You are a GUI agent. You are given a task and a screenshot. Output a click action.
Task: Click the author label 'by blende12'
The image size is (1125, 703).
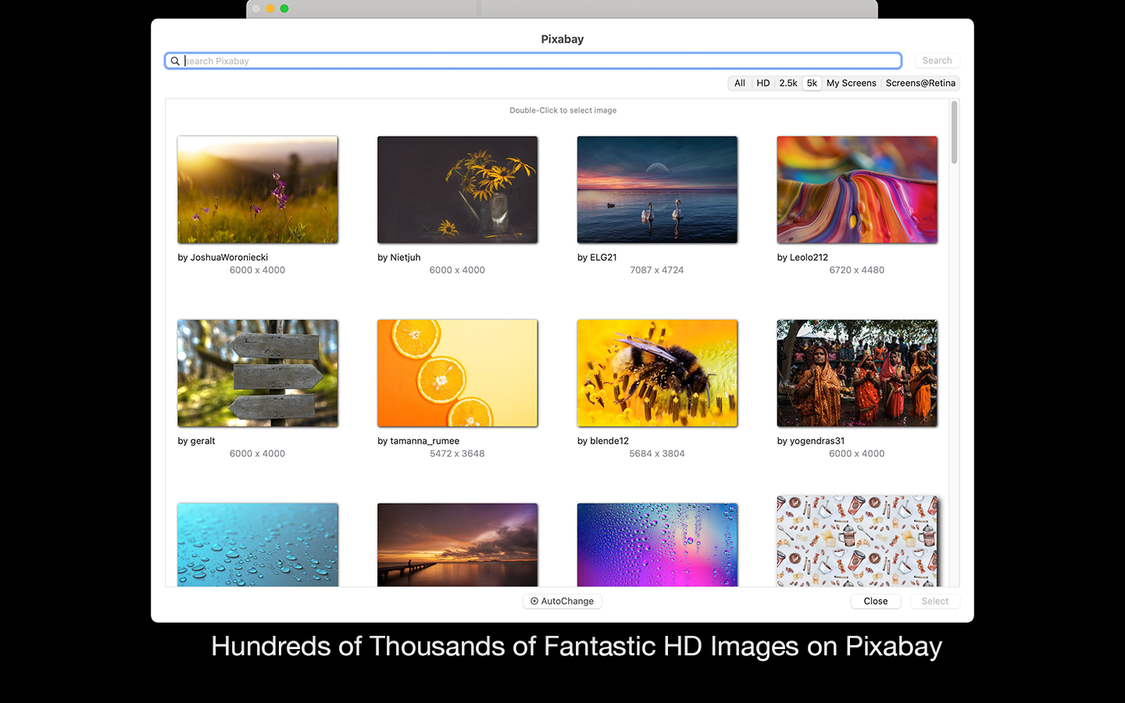click(x=603, y=441)
